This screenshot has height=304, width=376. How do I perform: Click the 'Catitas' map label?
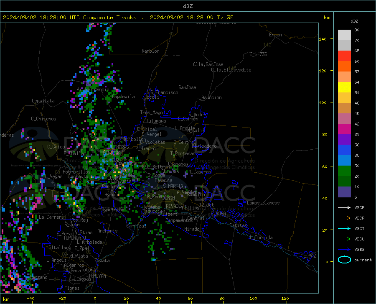point(238,225)
